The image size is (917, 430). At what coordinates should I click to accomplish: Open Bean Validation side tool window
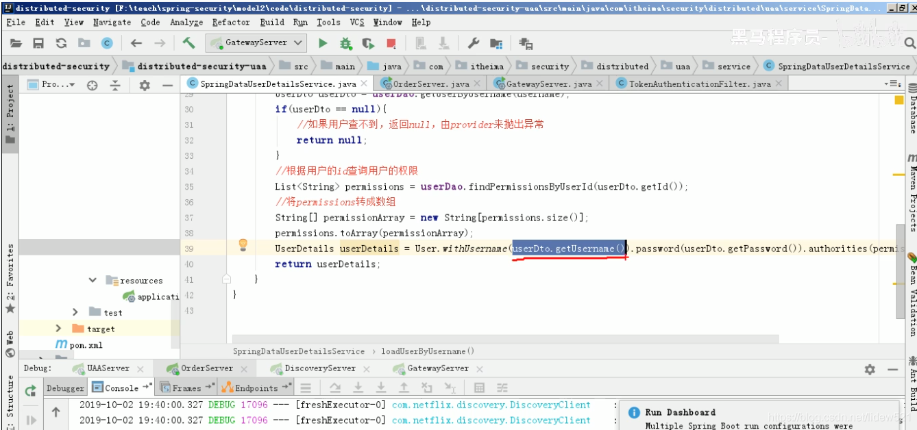pos(912,294)
